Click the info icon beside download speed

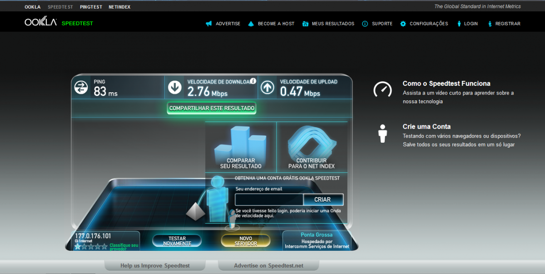coord(253,81)
